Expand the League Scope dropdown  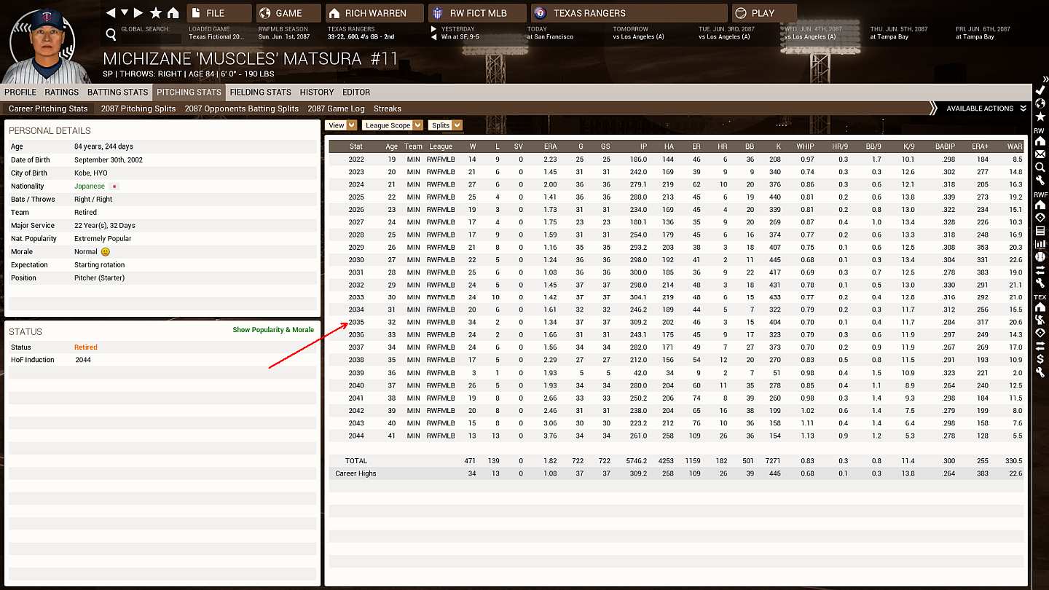[393, 125]
